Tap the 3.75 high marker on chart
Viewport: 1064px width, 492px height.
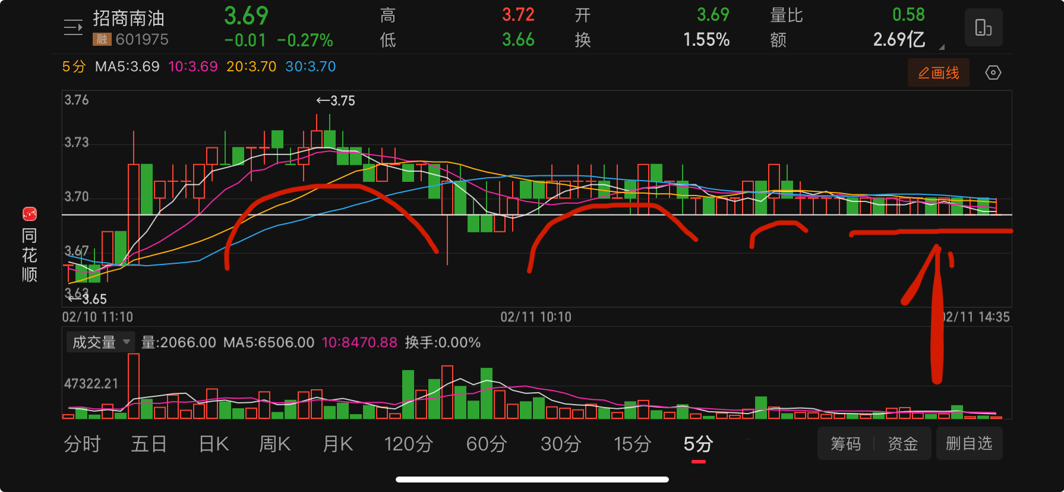pyautogui.click(x=336, y=101)
